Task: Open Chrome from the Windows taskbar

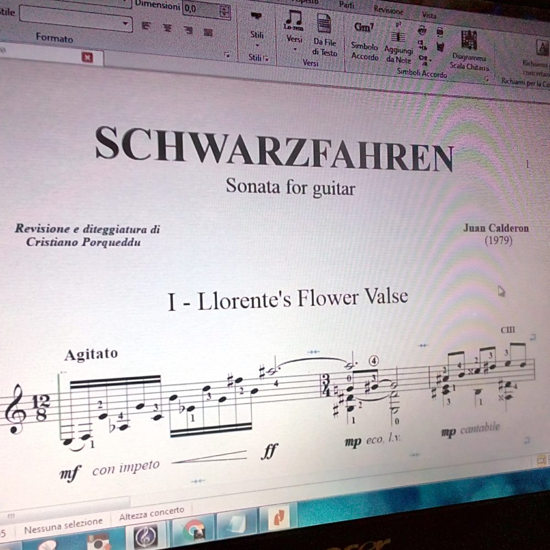Action: [x=194, y=530]
